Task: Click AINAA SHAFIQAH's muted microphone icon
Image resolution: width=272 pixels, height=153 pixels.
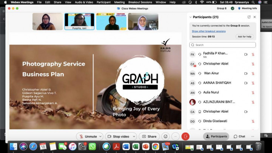Action: [x=253, y=83]
